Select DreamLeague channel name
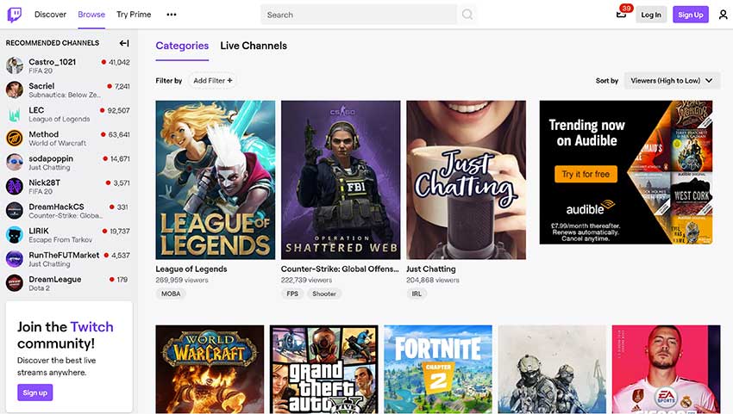Screen dimensions: 733x414 click(55, 279)
